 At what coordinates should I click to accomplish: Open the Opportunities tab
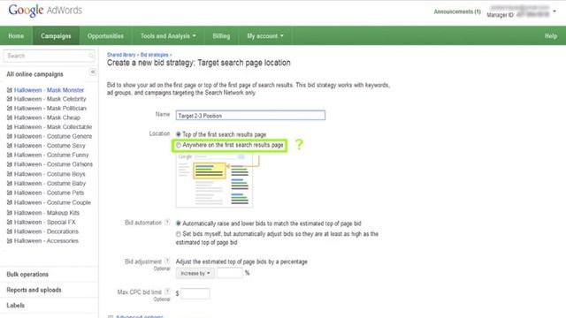click(x=105, y=36)
